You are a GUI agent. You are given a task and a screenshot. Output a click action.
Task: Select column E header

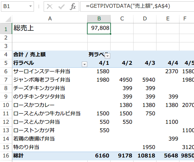point(168,19)
